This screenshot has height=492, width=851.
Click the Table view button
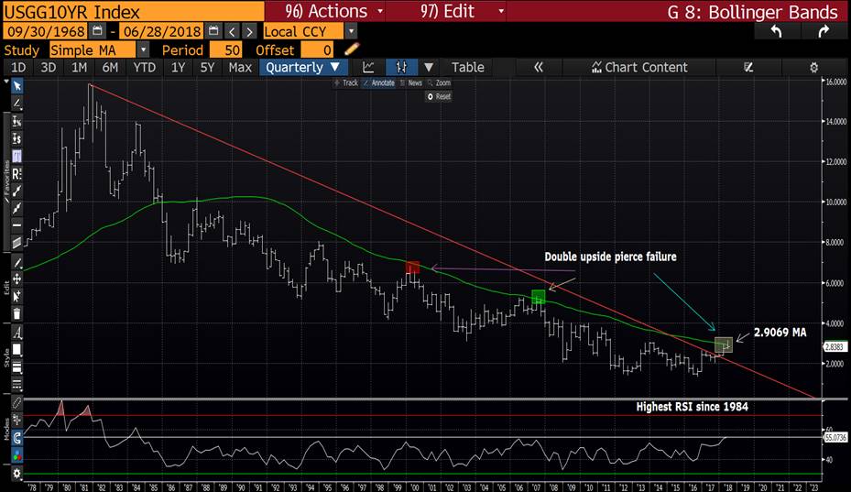tap(467, 67)
